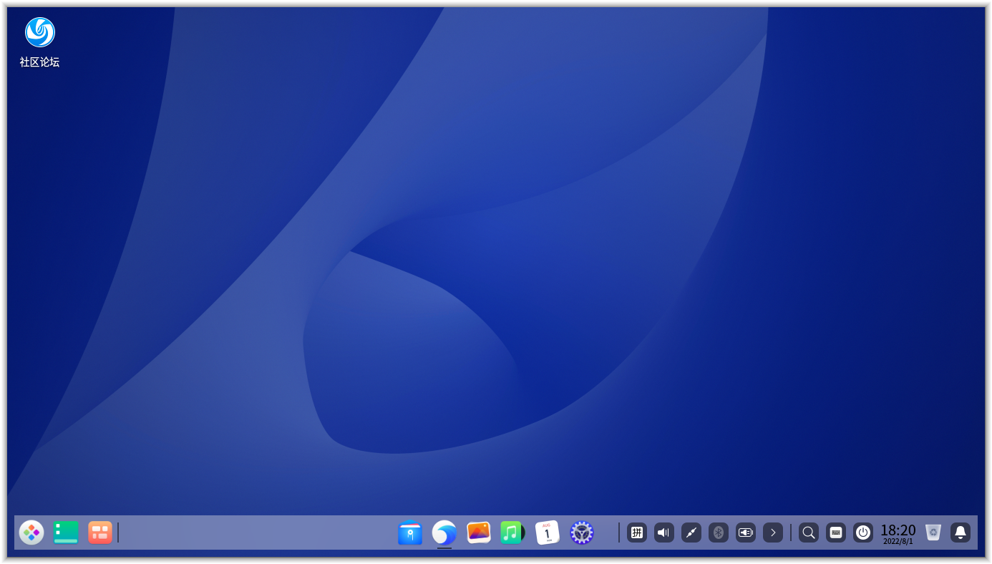992x564 pixels.
Task: Open the Music app in the dock
Action: 512,533
